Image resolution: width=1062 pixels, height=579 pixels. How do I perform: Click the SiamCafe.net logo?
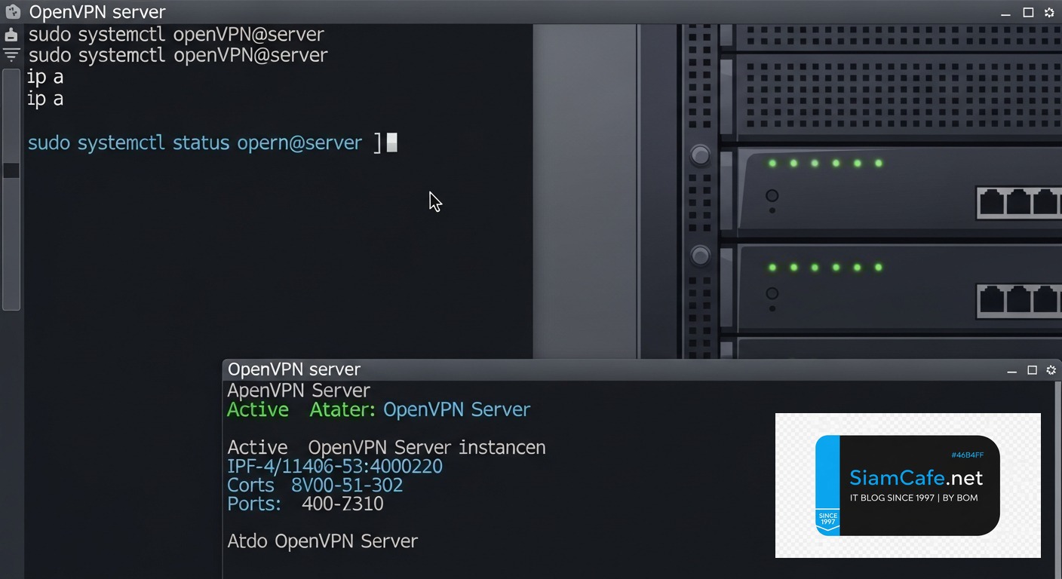click(x=908, y=485)
